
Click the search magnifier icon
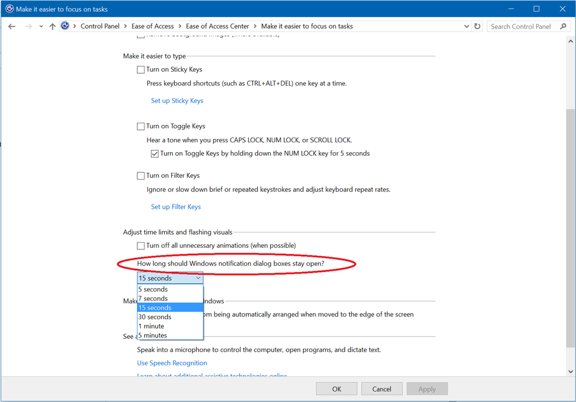(563, 26)
